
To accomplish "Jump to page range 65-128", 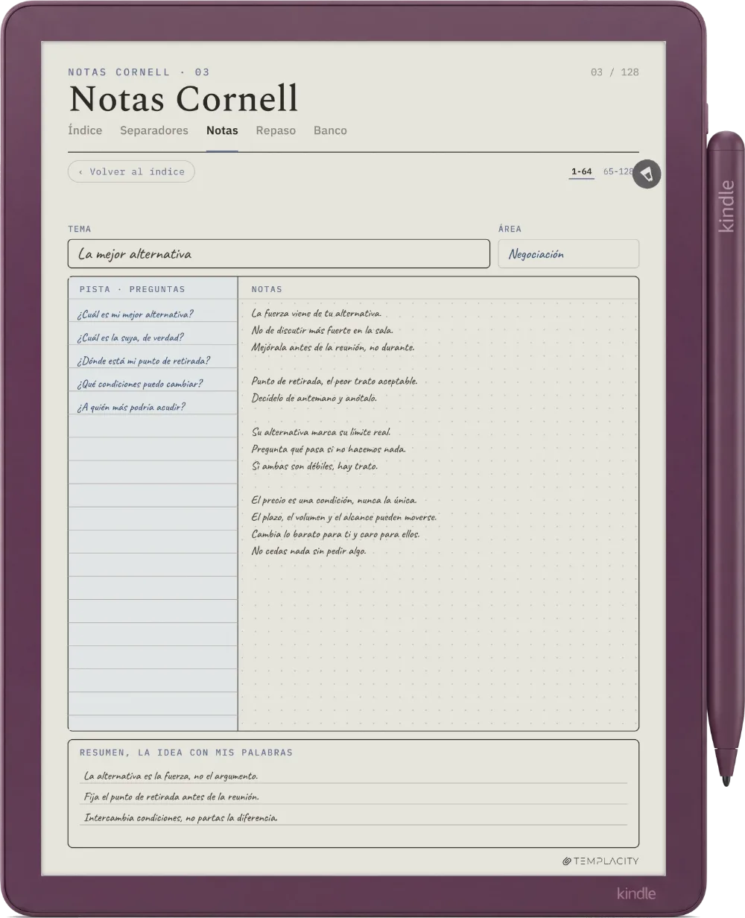I will (618, 171).
